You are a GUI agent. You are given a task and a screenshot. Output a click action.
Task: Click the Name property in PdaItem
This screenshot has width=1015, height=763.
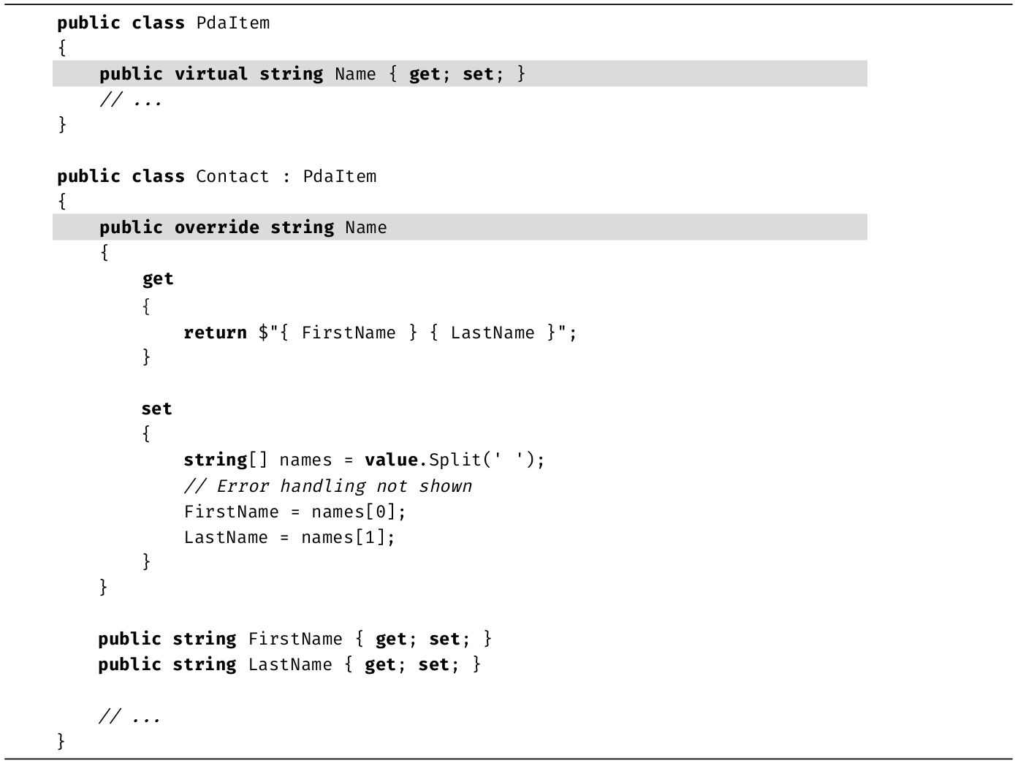tap(355, 74)
